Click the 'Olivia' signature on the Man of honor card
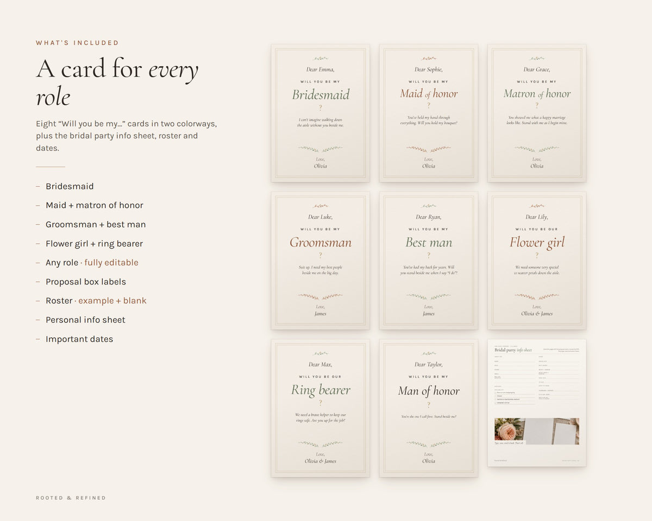 pyautogui.click(x=429, y=461)
